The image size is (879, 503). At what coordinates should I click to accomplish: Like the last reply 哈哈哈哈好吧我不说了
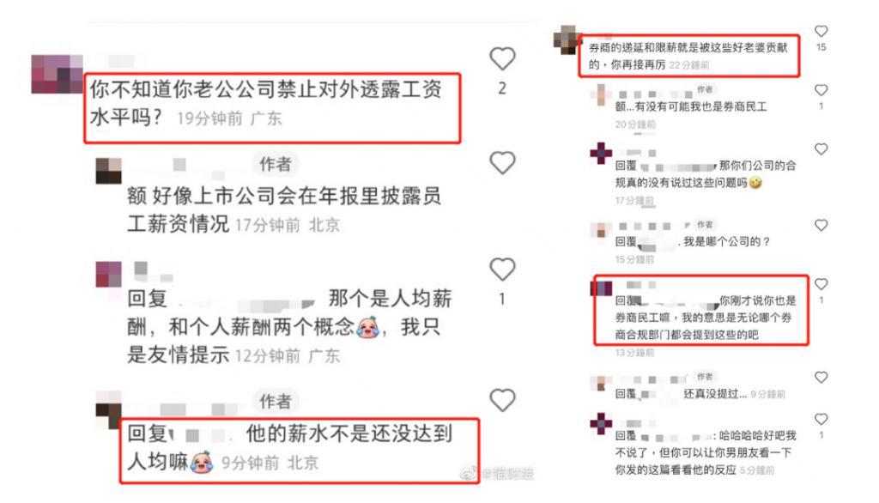coord(821,419)
